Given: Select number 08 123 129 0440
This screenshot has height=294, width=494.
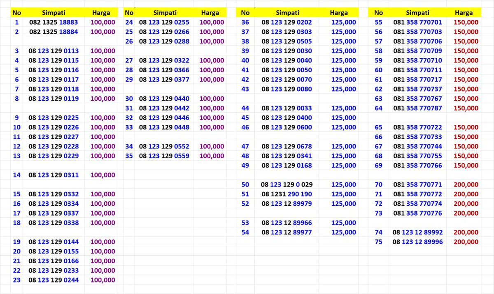Looking at the screenshot, I should [164, 99].
